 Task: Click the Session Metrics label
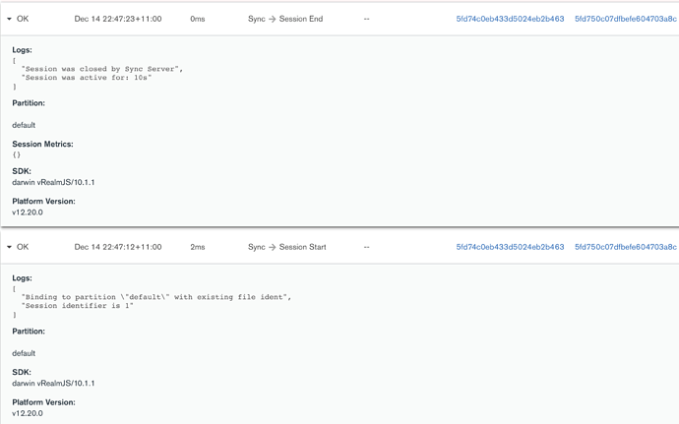42,145
